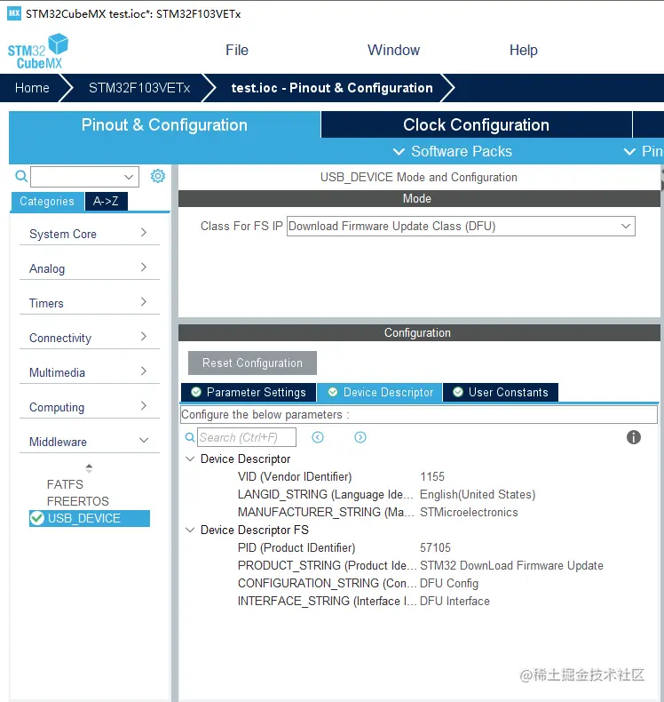Viewport: 664px width, 702px height.
Task: Click the green check beside USB_DEVICE
Action: click(x=36, y=518)
